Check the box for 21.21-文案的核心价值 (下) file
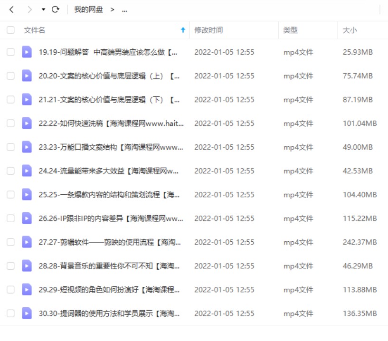The height and width of the screenshot is (341, 388). (x=10, y=99)
